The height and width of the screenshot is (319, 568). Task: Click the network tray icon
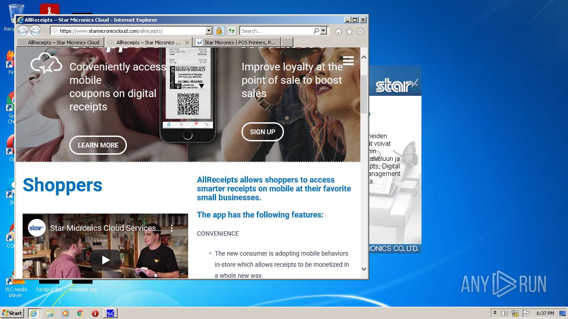click(515, 313)
